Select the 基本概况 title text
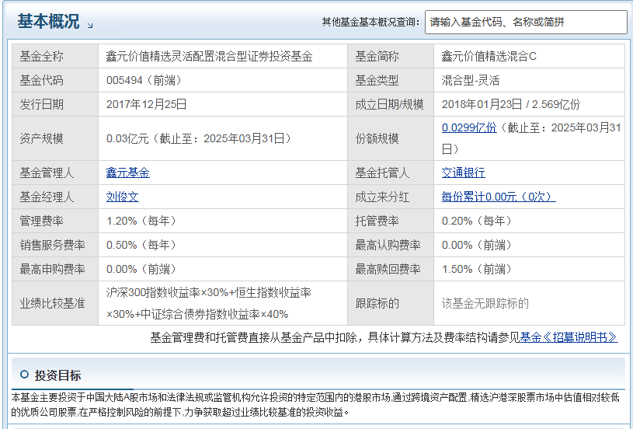633x429 pixels. coord(48,21)
